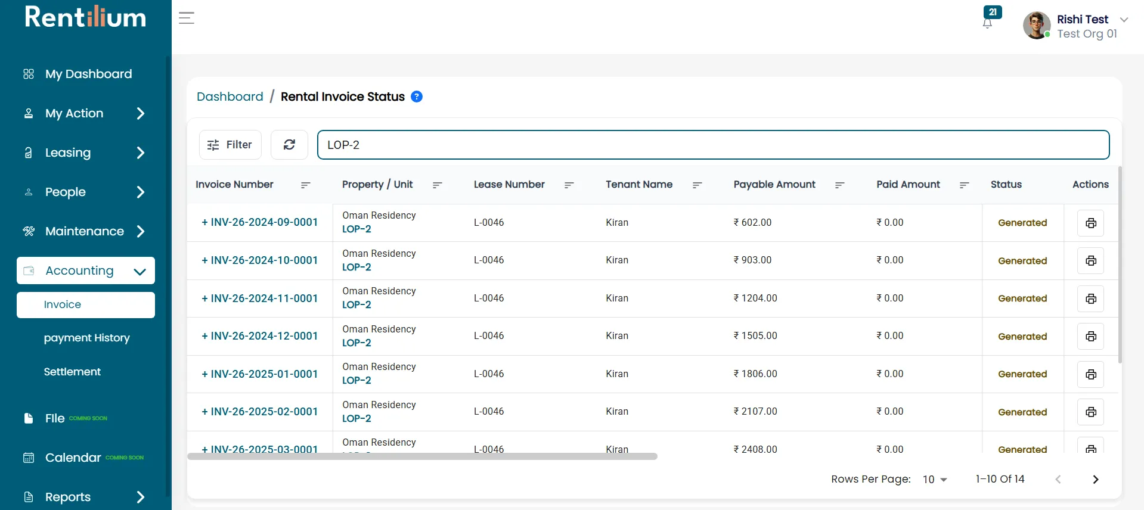Sort by the Lease Number column icon
Screen dimensions: 1144x510
[569, 185]
